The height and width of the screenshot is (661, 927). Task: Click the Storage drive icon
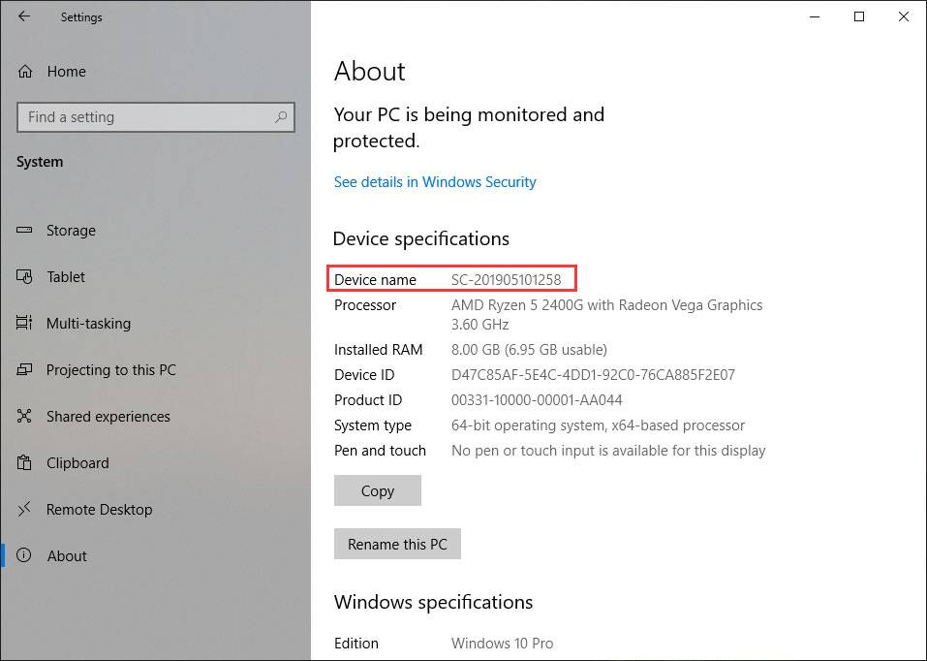pyautogui.click(x=26, y=231)
